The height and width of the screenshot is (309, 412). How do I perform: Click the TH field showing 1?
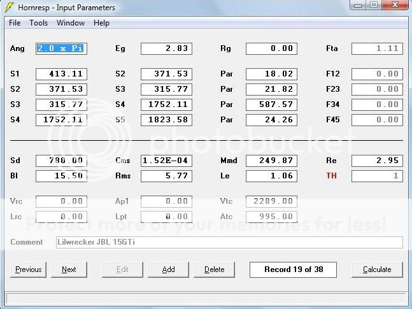pyautogui.click(x=377, y=176)
